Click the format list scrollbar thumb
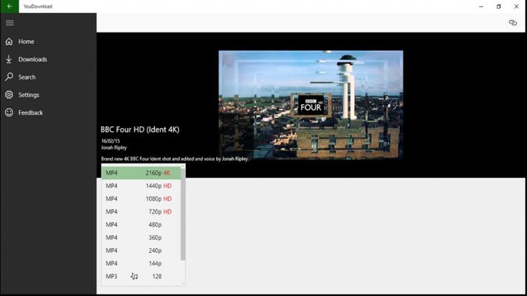 point(183,214)
